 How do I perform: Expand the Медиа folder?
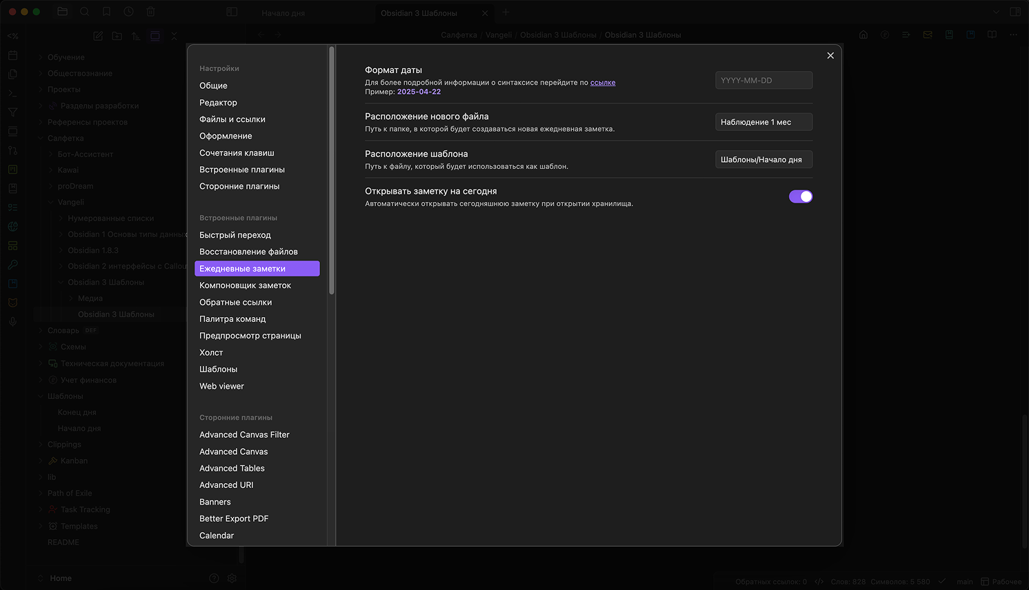(71, 298)
